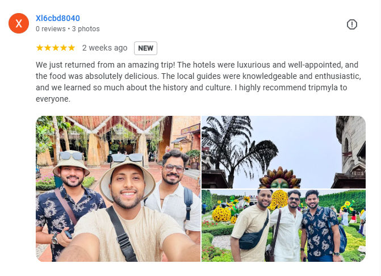Click the review's first sentence about amazing trip
The height and width of the screenshot is (276, 381).
tap(106, 65)
